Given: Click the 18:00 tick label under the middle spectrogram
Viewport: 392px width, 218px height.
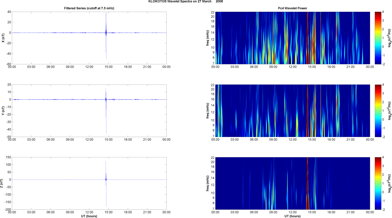Looking at the screenshot, I should tap(331, 140).
